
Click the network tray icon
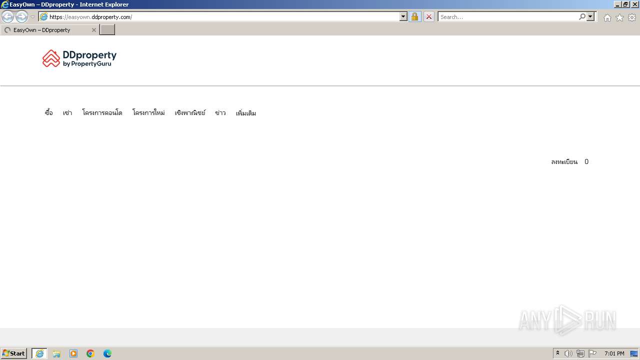[580, 353]
